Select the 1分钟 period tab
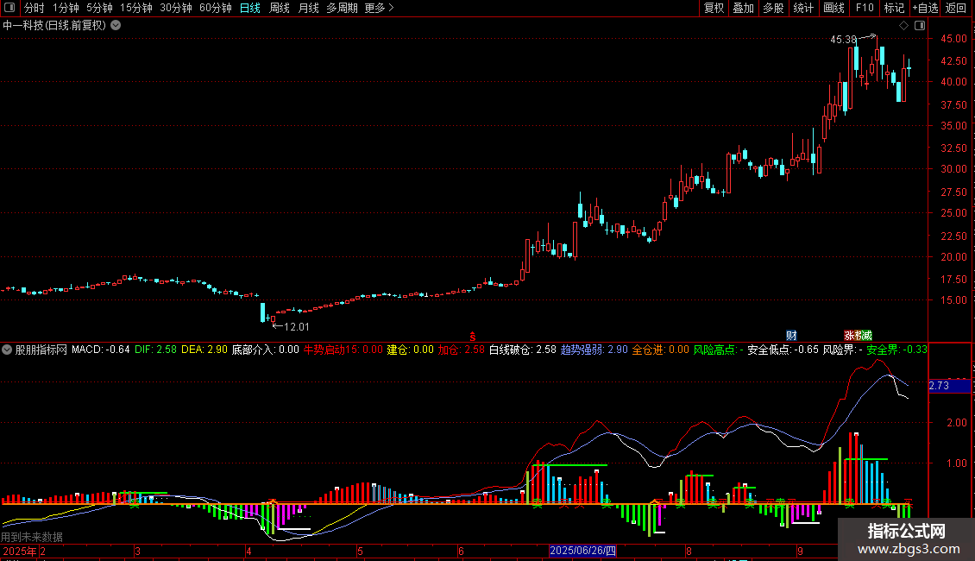This screenshot has height=561, width=975. [66, 8]
